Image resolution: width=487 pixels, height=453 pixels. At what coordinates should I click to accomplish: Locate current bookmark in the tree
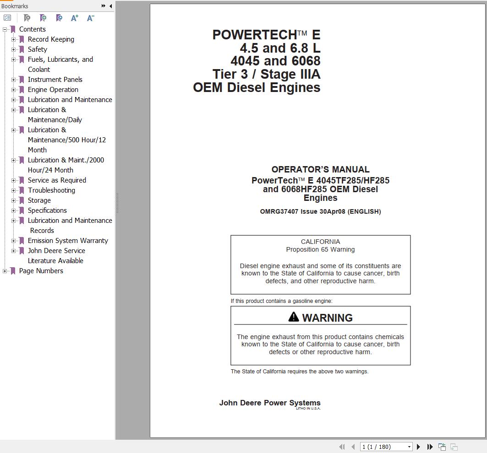(x=59, y=18)
